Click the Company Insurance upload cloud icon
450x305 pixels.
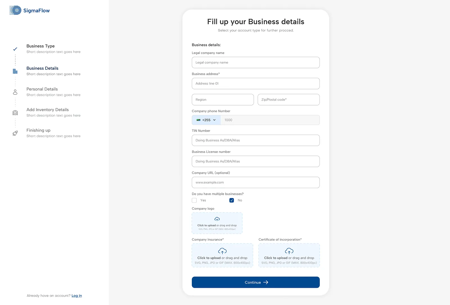[x=222, y=251]
